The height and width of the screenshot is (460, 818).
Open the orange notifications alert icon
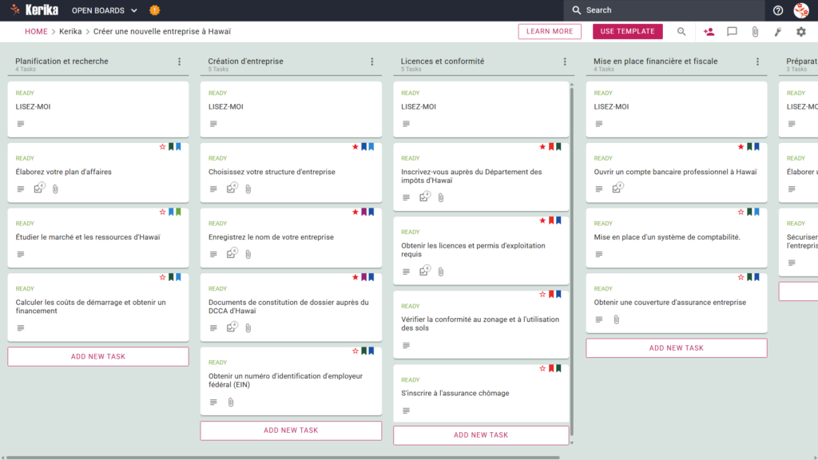[x=154, y=10]
